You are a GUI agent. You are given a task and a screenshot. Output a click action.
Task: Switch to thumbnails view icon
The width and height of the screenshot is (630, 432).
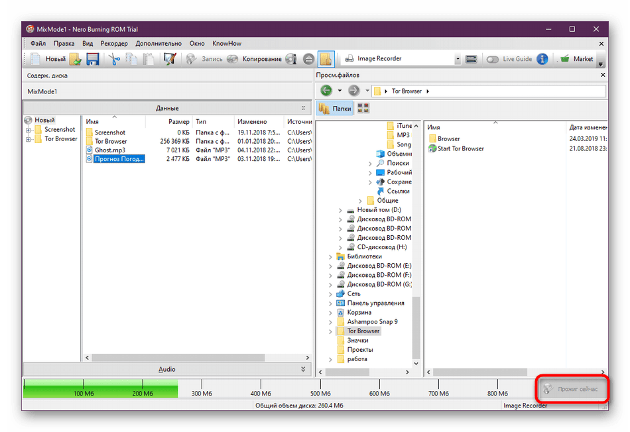[x=363, y=108]
